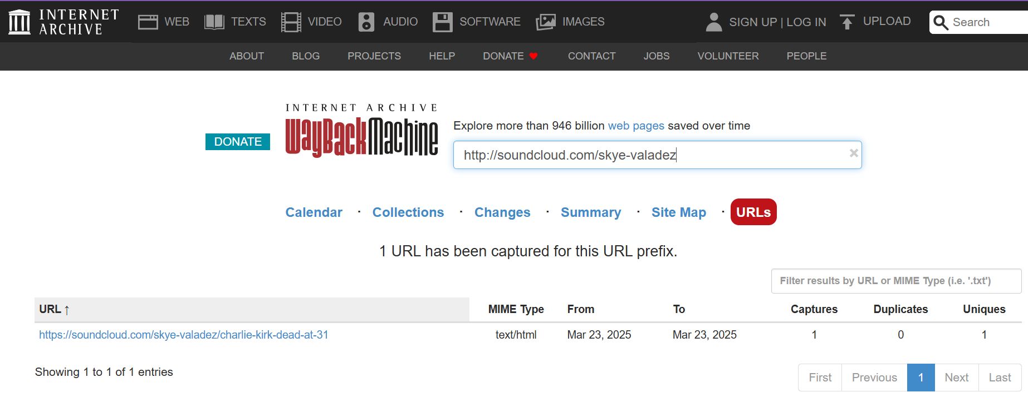
Task: Click the user avatar icon
Action: click(x=713, y=22)
